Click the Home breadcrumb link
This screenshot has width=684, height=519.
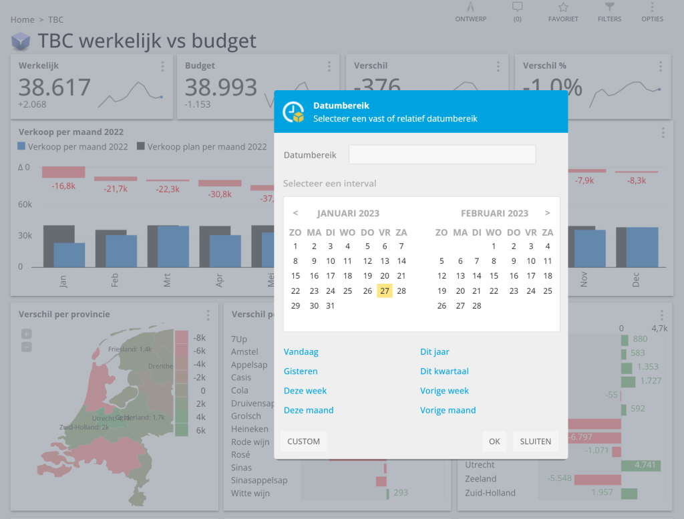[x=22, y=20]
